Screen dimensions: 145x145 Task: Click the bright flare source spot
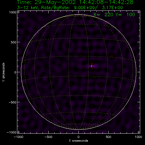pos(92,66)
